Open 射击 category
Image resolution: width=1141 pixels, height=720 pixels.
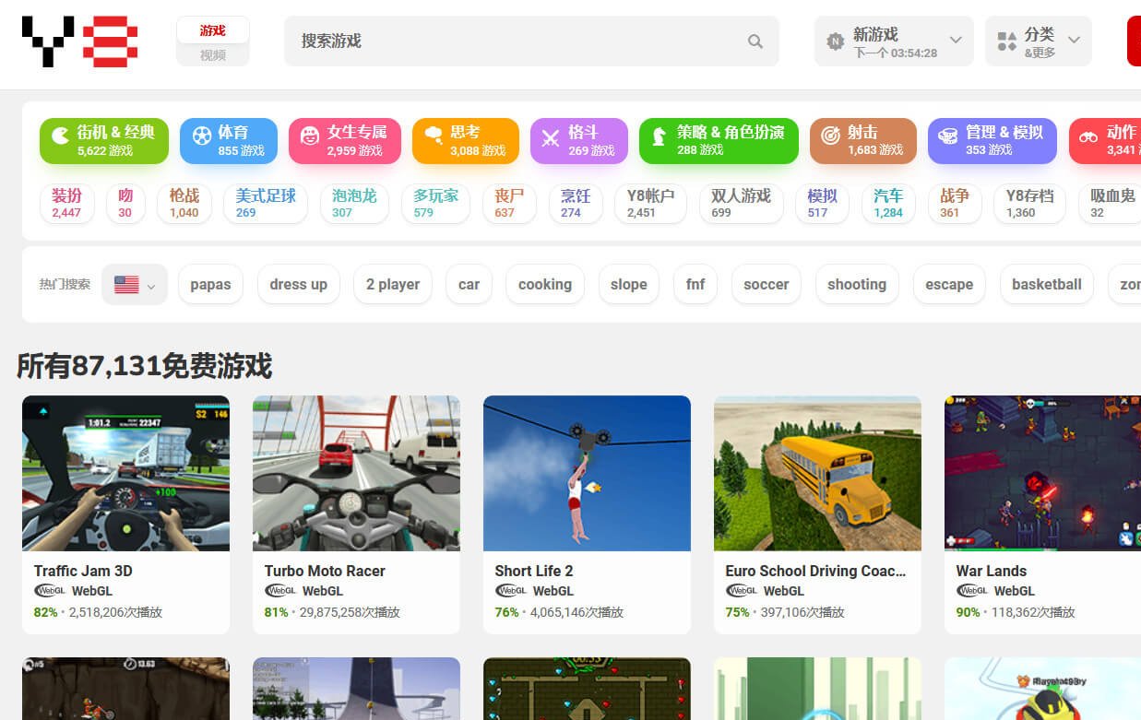(x=863, y=141)
